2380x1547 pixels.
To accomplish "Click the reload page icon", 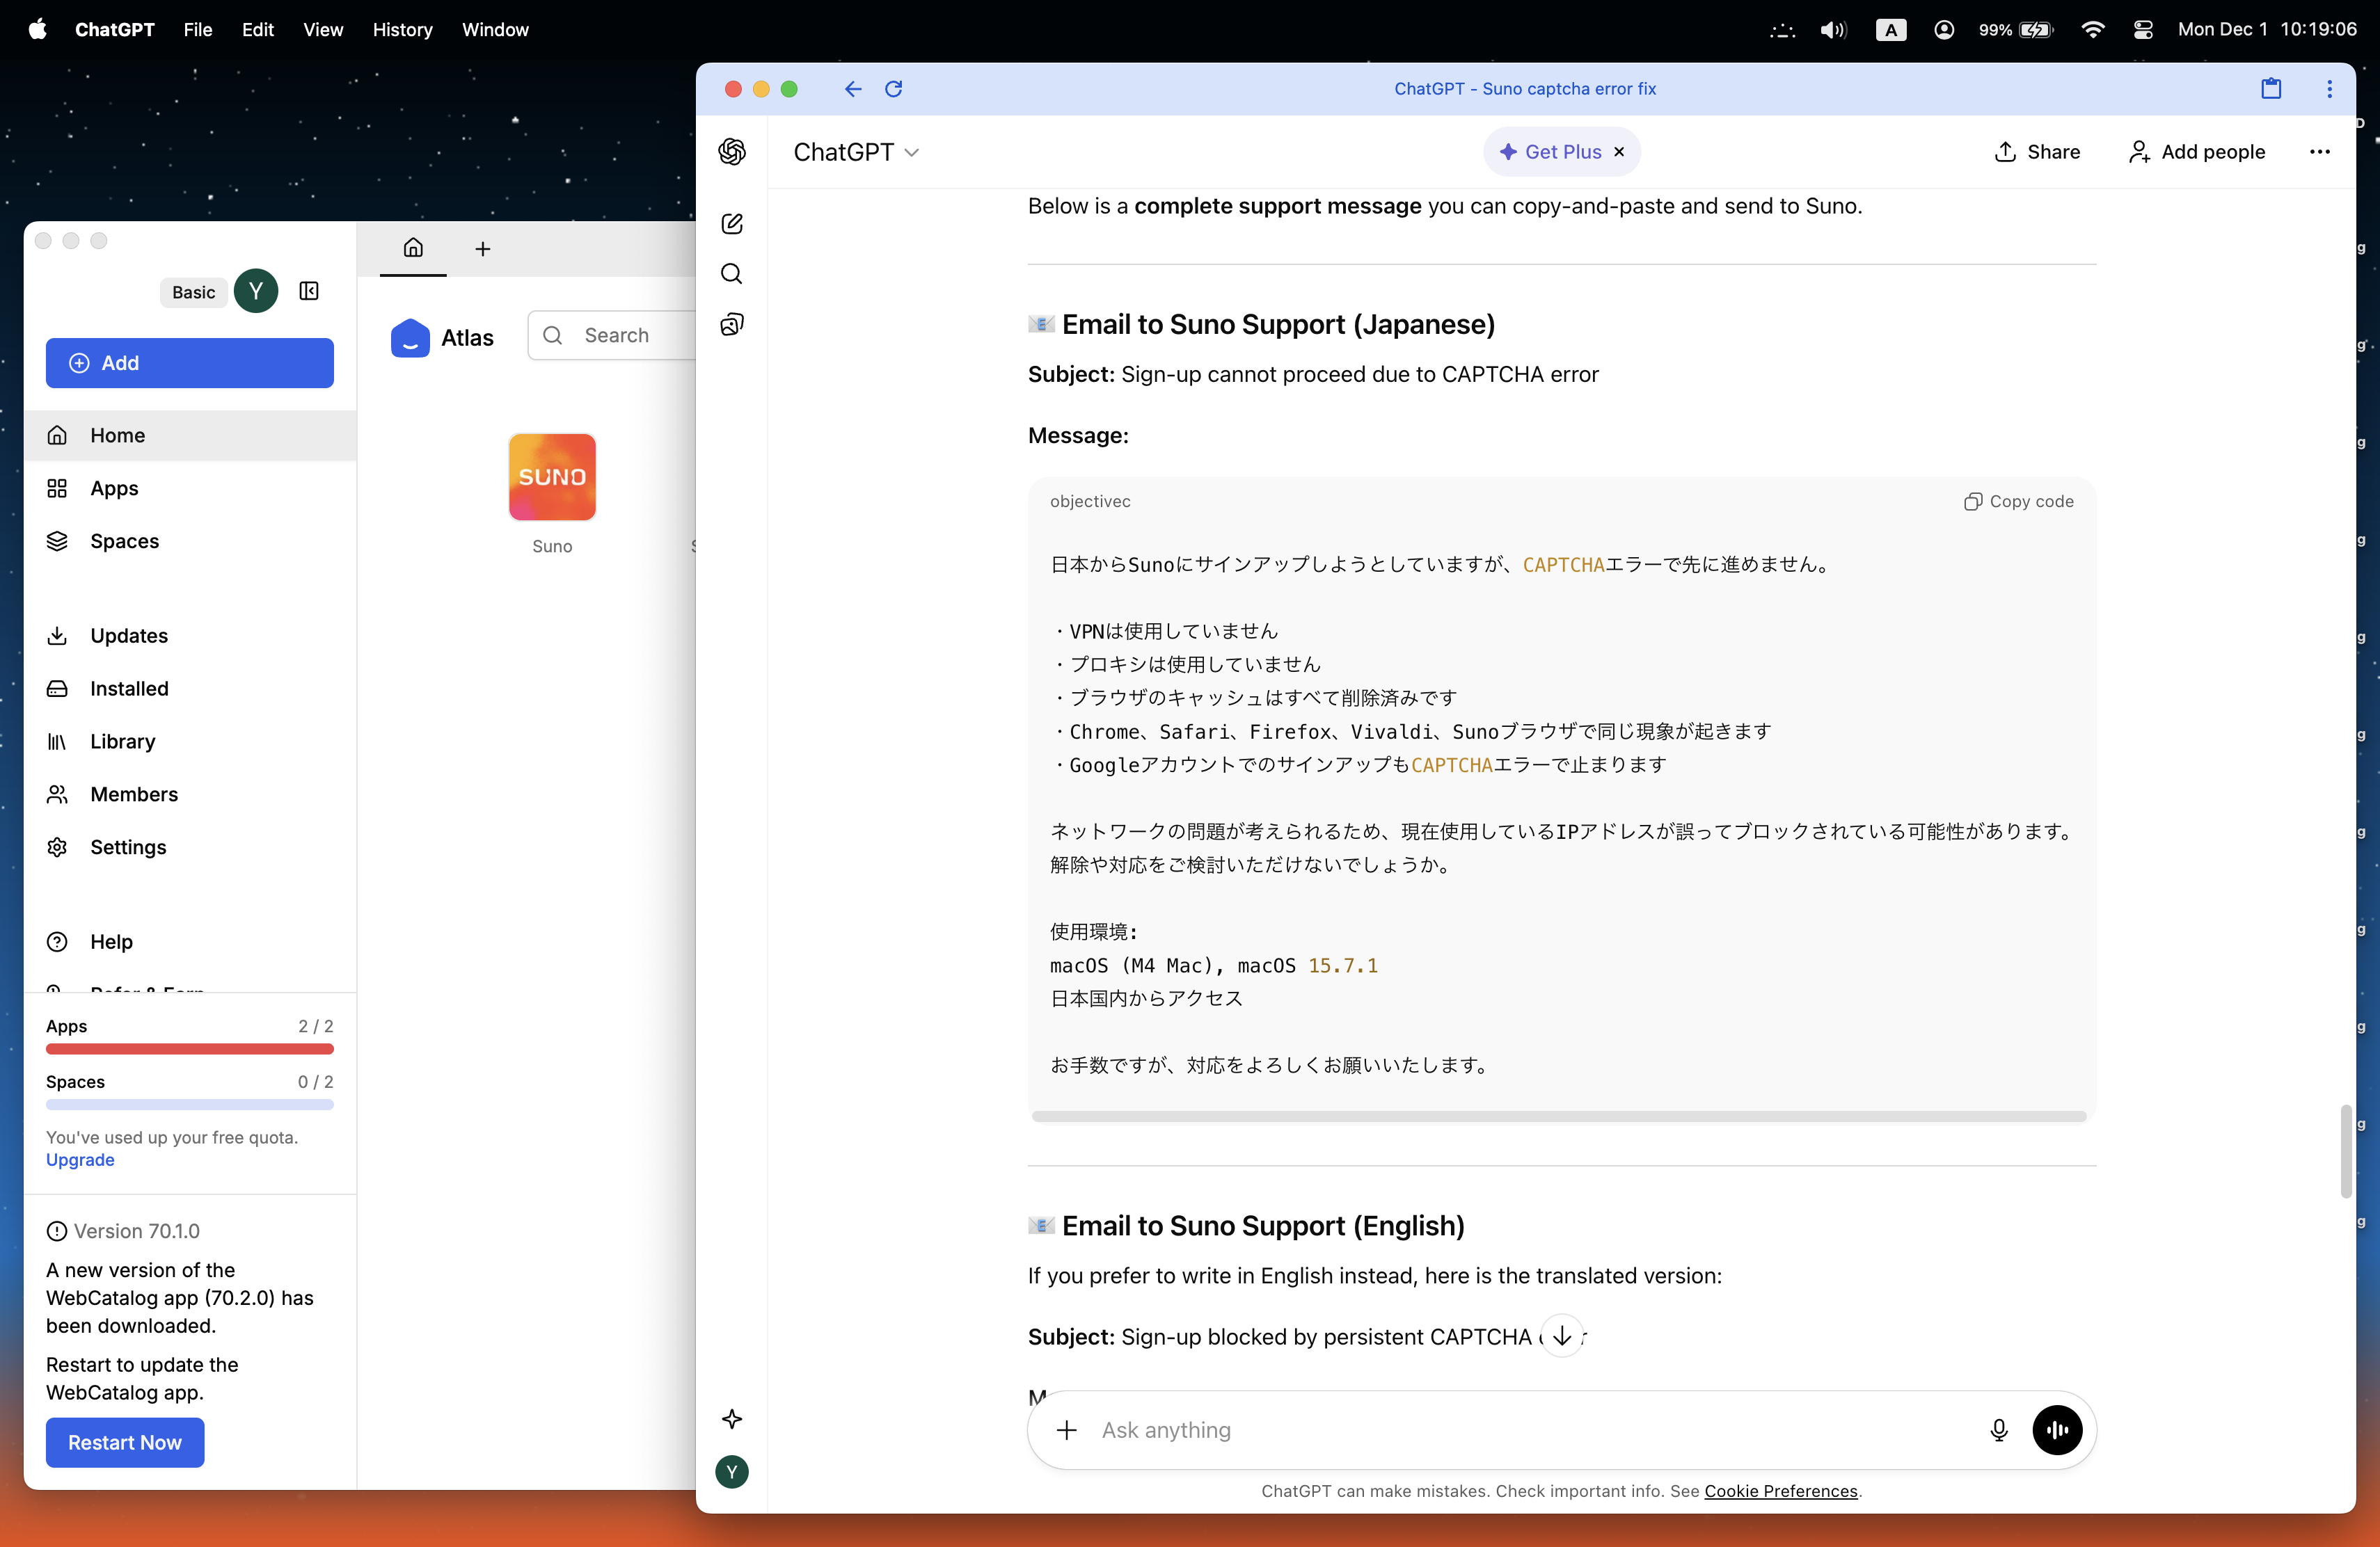I will point(894,89).
